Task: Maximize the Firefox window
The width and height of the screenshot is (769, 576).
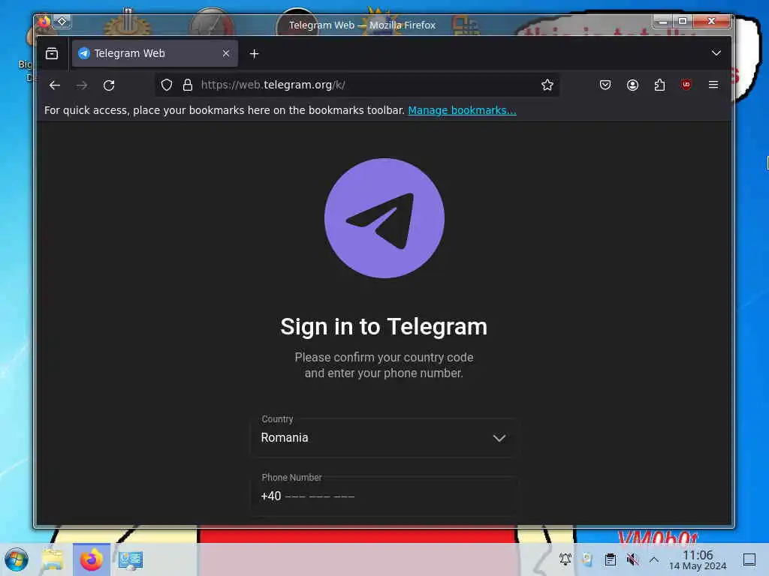Action: tap(683, 21)
